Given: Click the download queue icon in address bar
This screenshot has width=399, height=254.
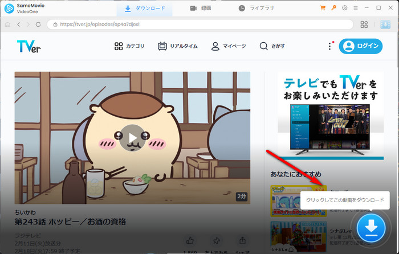Looking at the screenshot, I should (385, 24).
